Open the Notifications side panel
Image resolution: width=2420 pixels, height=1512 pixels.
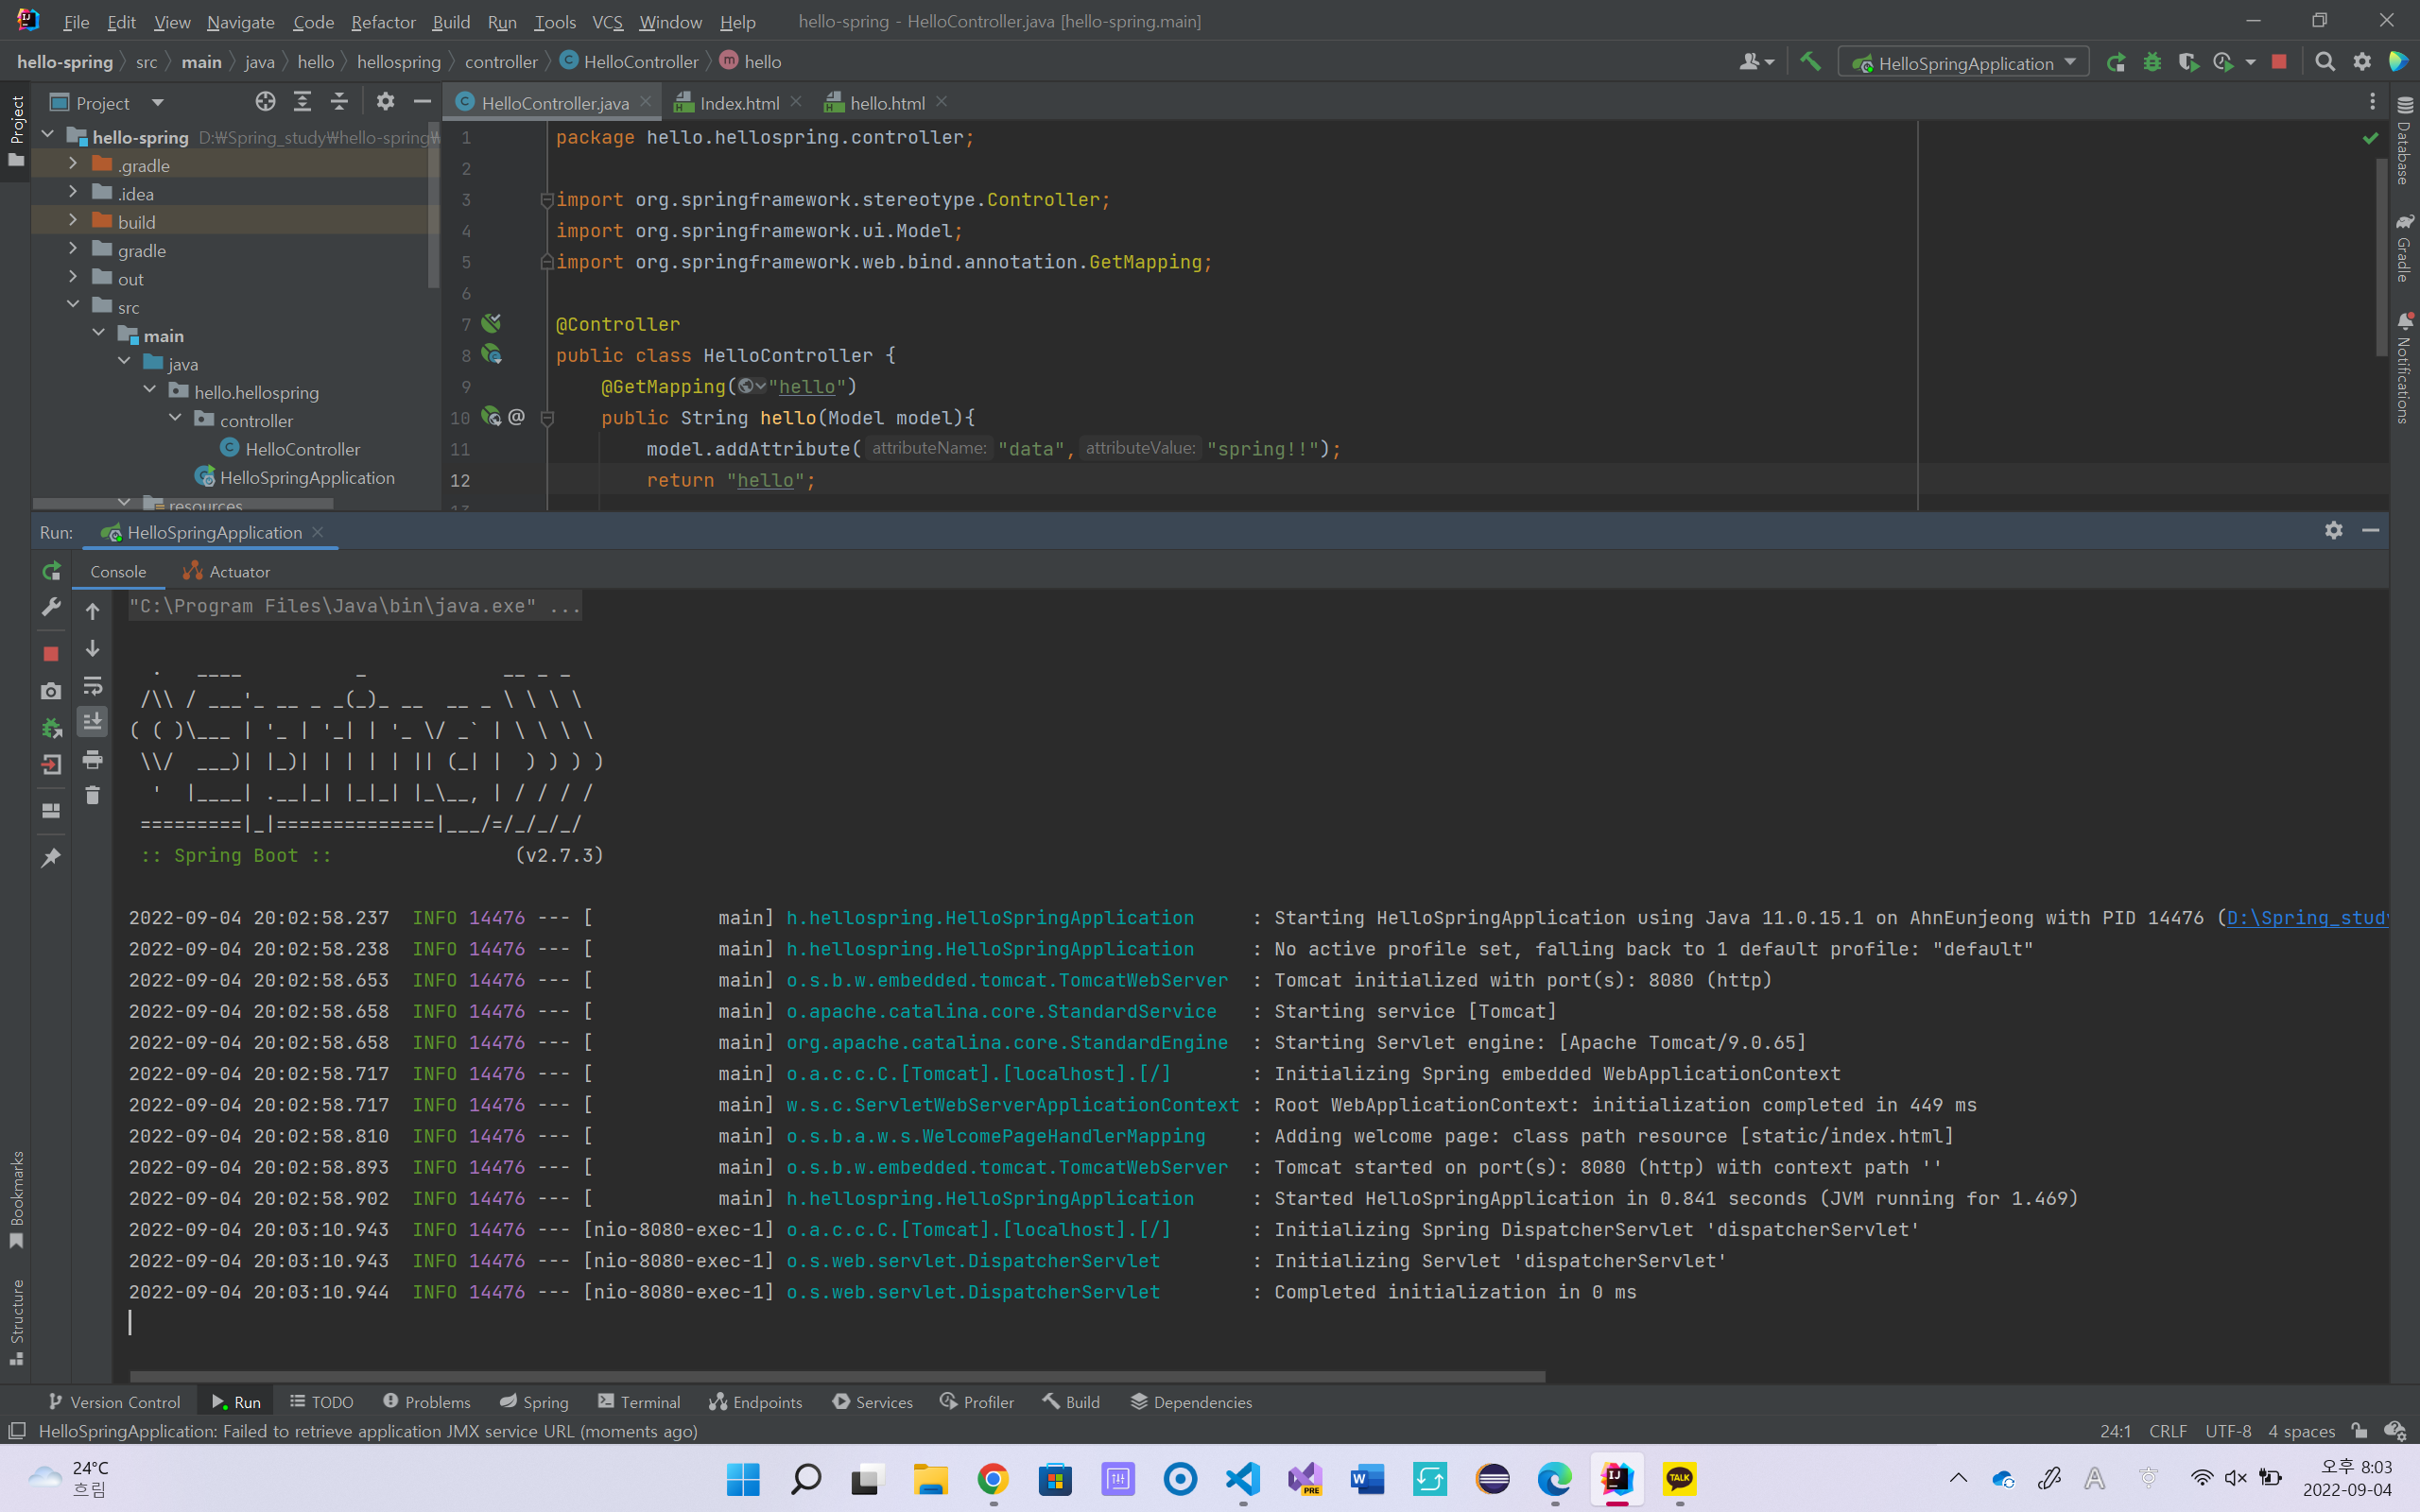click(2404, 368)
